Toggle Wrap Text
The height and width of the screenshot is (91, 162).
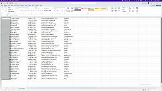point(46,8)
